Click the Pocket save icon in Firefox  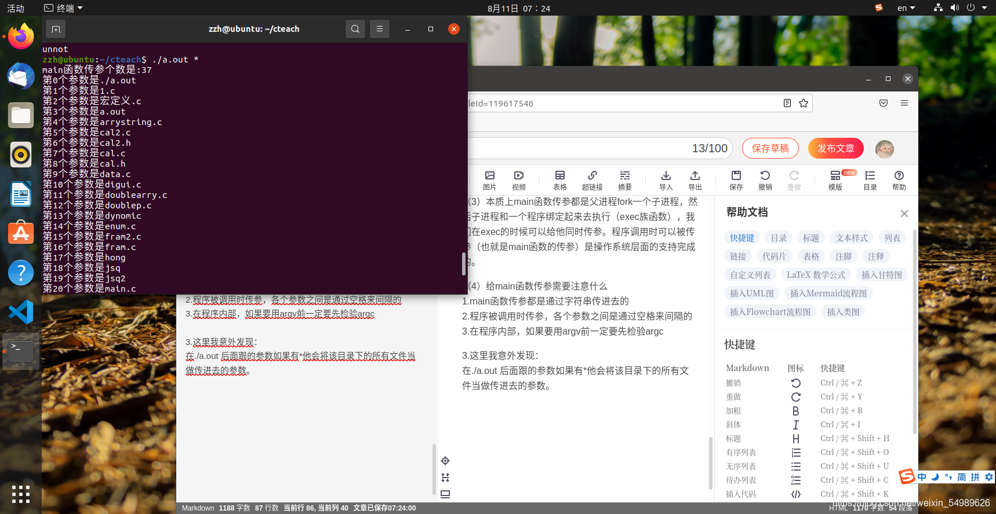click(x=884, y=103)
